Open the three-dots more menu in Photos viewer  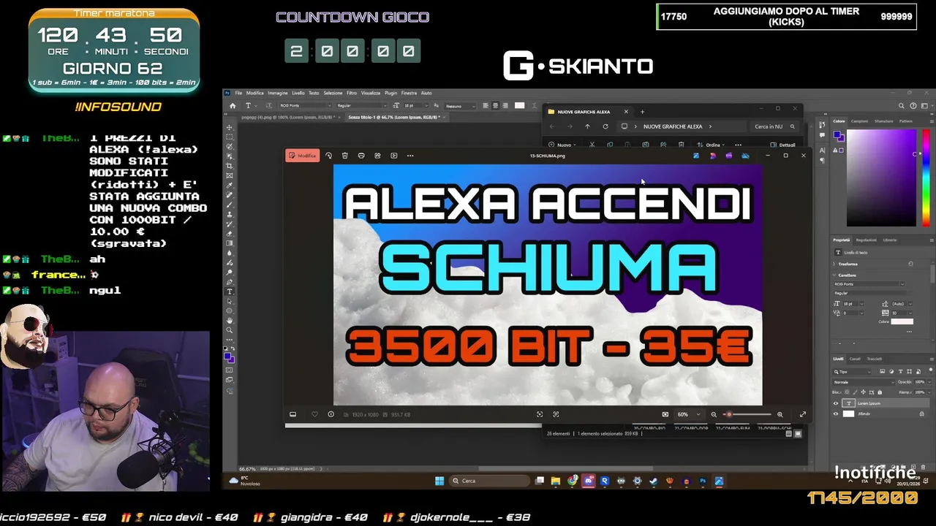click(410, 156)
